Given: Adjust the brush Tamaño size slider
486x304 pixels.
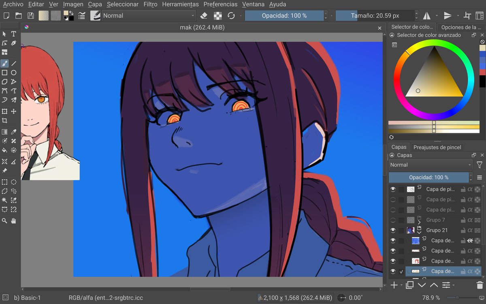Looking at the screenshot, I should [375, 15].
